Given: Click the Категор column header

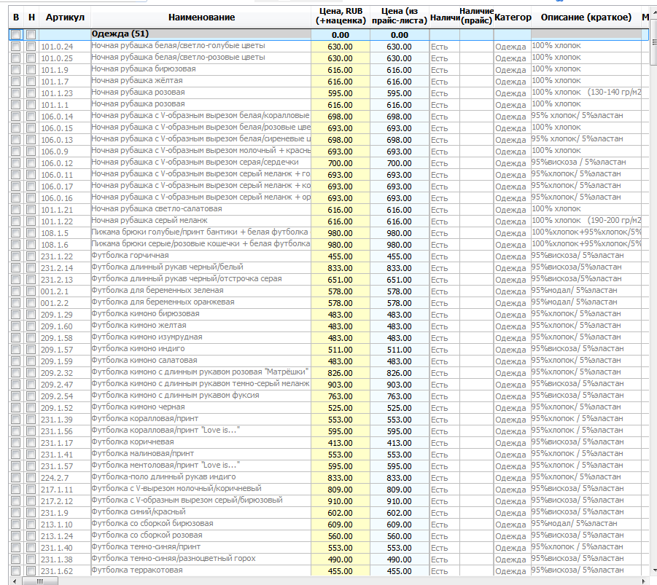Looking at the screenshot, I should pos(513,17).
